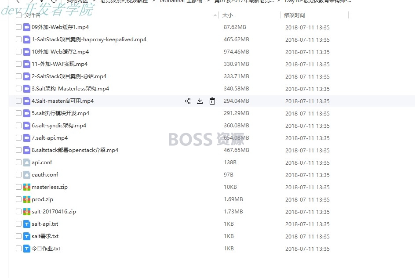This screenshot has width=415, height=278.
Task: Select checkbox for 今日作业.txt
Action: [18, 249]
